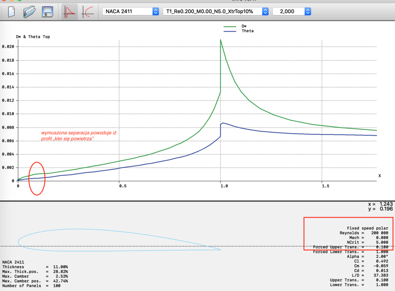Open the NACA 2411 foil dropdown
This screenshot has height=291, width=395.
[131, 12]
